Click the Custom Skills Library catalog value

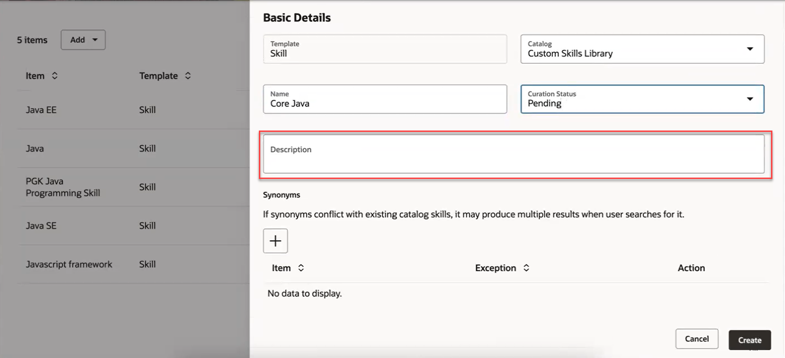tap(570, 54)
